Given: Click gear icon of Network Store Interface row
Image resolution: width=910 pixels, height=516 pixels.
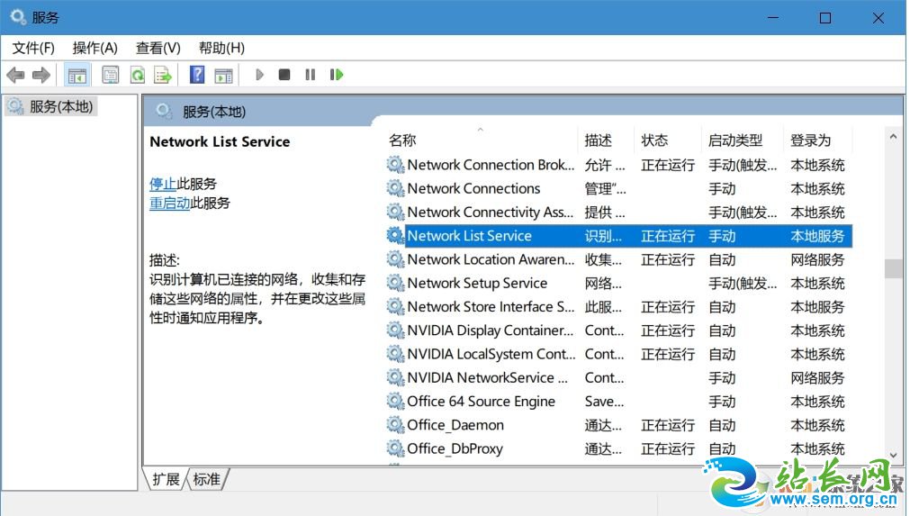Looking at the screenshot, I should click(395, 306).
